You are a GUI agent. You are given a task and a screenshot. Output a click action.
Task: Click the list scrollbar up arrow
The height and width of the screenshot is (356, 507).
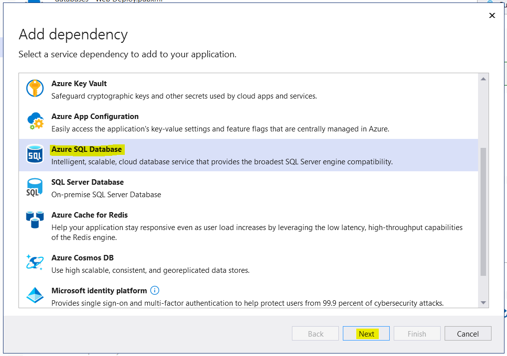[484, 79]
